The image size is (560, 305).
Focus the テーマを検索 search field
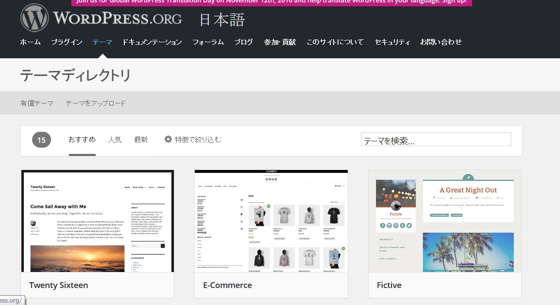click(436, 140)
